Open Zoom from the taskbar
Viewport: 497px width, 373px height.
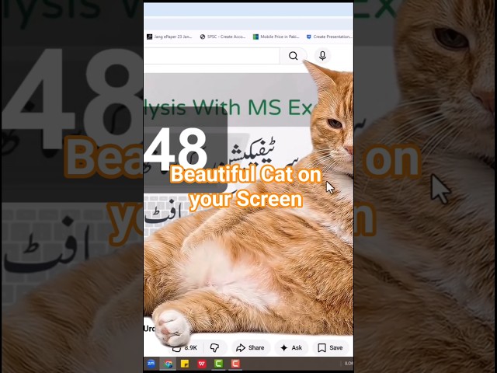pyautogui.click(x=151, y=364)
